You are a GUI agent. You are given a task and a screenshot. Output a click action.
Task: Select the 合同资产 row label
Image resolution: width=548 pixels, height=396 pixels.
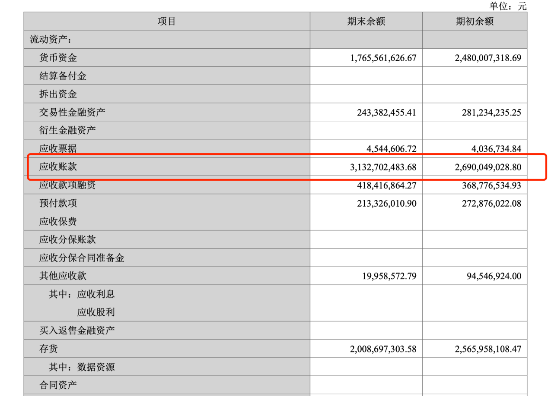point(58,385)
